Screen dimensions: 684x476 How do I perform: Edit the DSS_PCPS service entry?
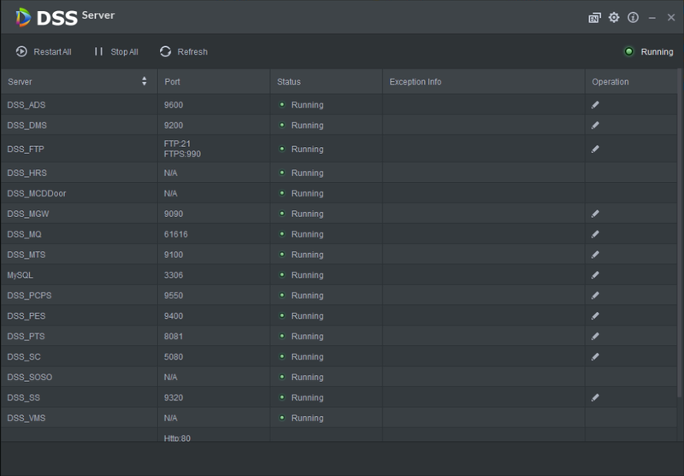pos(595,296)
